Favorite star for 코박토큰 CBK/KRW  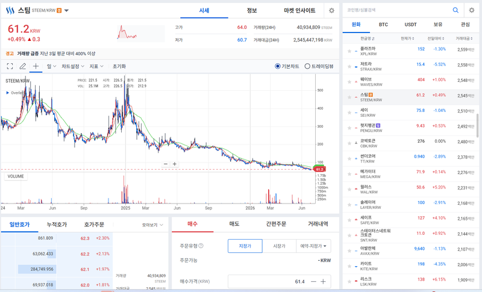[x=349, y=143]
